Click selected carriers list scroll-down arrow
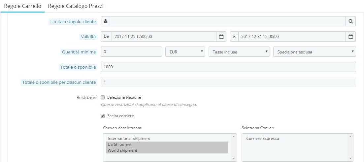364x162 pixels. click(x=350, y=158)
